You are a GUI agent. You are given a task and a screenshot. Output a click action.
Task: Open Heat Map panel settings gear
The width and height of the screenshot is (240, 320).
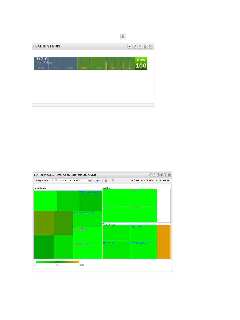tap(165, 175)
